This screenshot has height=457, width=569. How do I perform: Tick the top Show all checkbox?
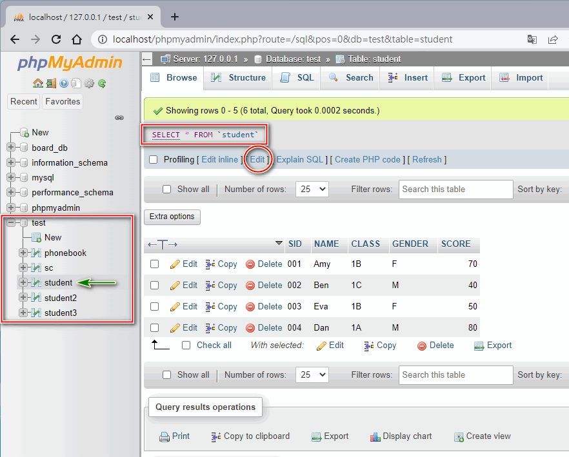tap(167, 190)
